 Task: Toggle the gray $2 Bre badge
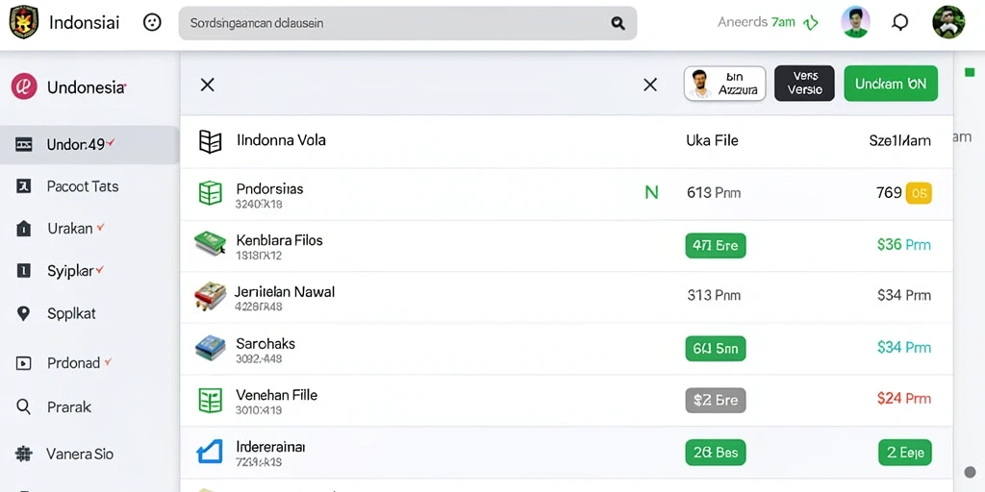(x=716, y=400)
